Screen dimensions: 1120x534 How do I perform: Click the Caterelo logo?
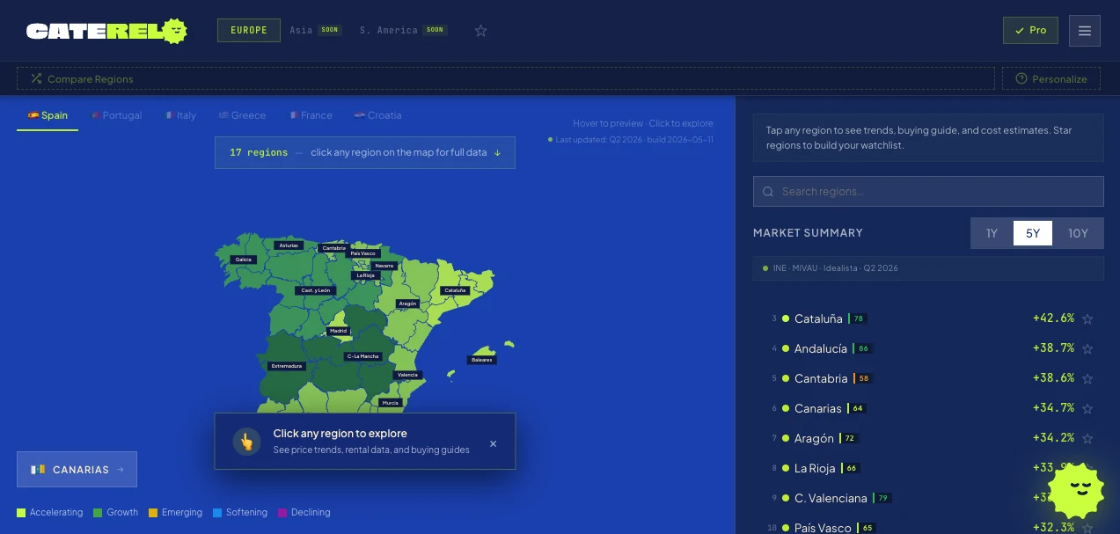107,31
